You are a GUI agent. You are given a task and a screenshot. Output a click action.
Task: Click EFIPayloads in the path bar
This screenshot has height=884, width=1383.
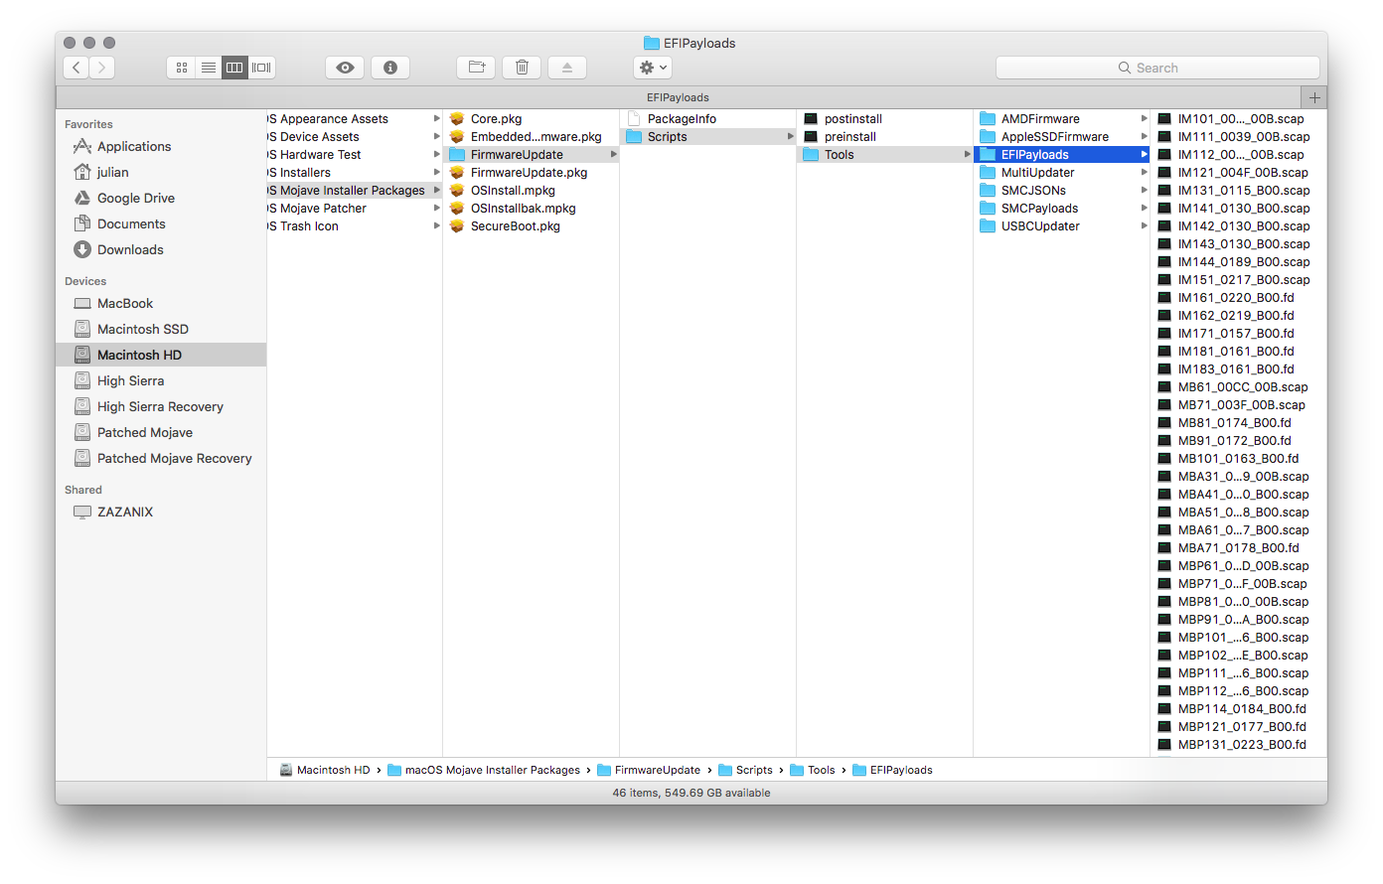coord(892,770)
